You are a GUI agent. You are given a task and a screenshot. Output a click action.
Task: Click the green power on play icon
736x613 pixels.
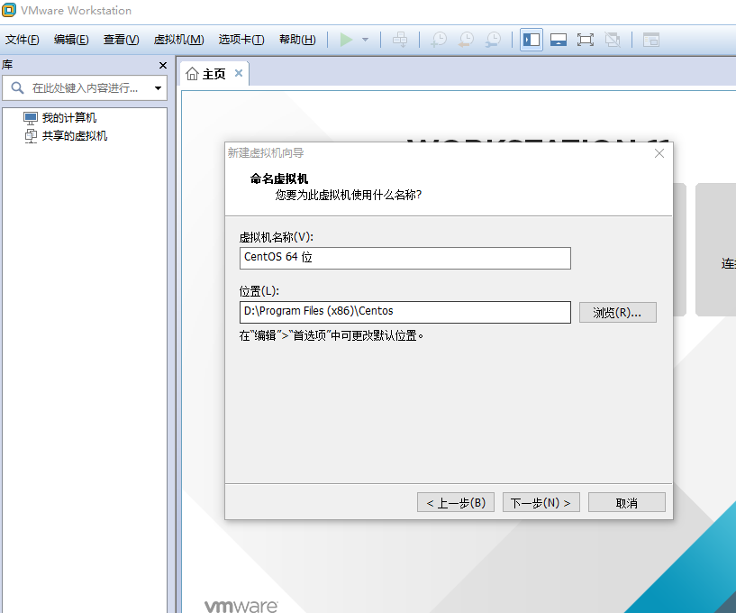(x=347, y=40)
